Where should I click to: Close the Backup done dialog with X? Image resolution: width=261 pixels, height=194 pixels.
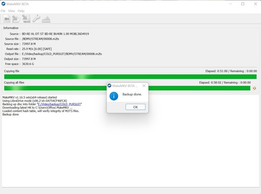144,86
